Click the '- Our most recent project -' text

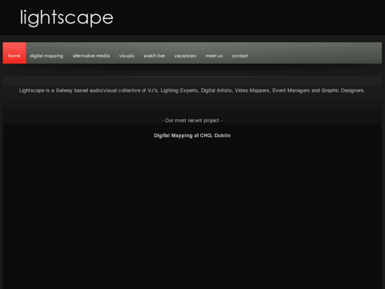click(x=192, y=120)
